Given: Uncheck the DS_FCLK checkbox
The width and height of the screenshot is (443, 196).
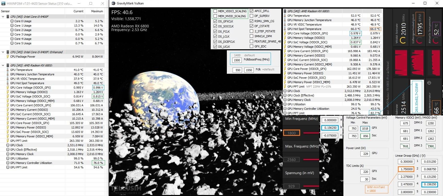Looking at the screenshot, I should [x=215, y=32].
